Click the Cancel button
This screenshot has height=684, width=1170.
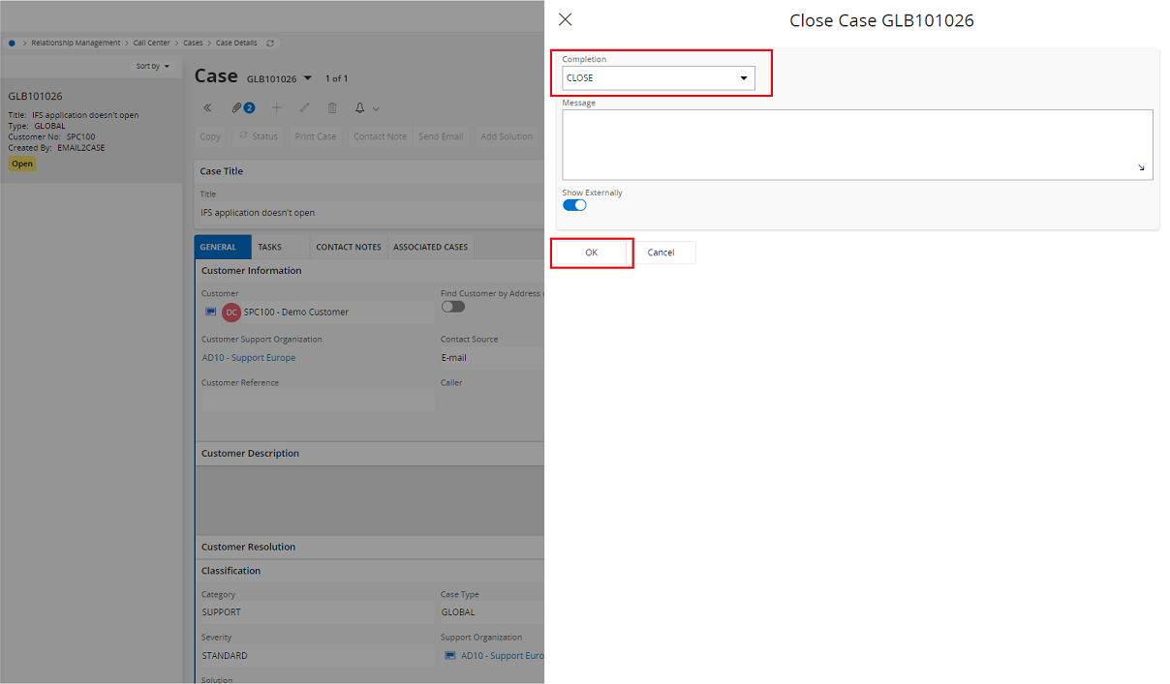pos(662,253)
